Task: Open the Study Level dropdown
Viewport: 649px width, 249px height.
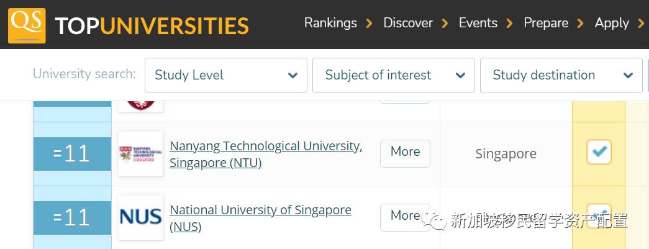Action: [x=226, y=75]
